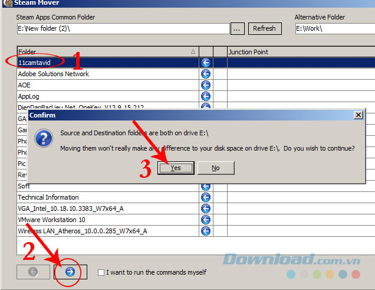Click the blue right-arrow move button
The height and width of the screenshot is (290, 375).
pyautogui.click(x=70, y=272)
